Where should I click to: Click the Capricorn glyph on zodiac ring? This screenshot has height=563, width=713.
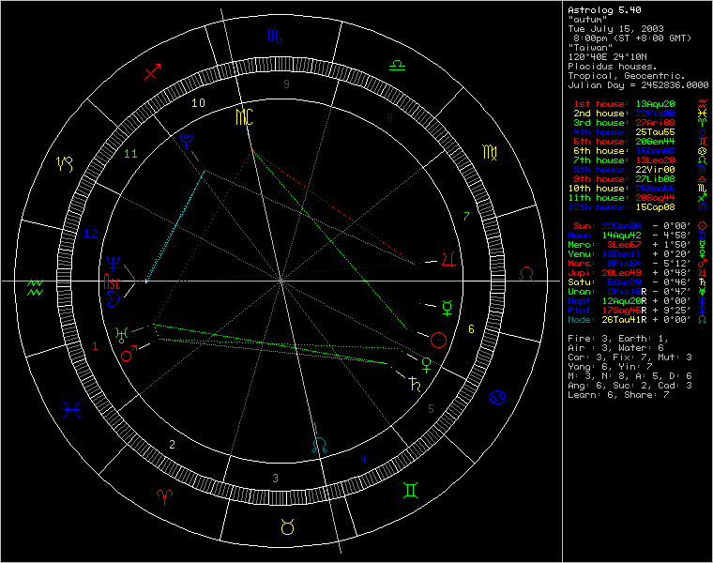(64, 164)
